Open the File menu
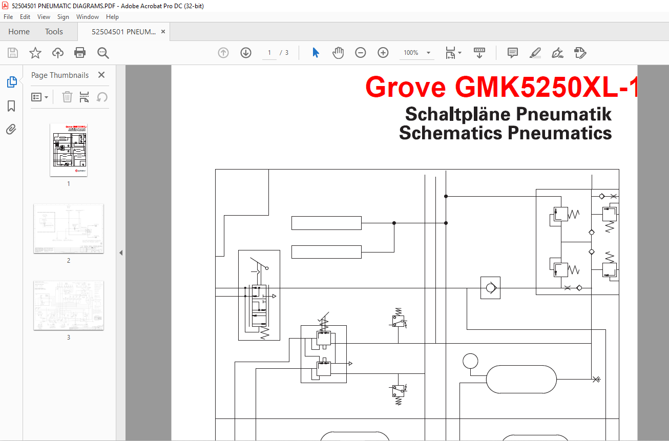 (8, 17)
